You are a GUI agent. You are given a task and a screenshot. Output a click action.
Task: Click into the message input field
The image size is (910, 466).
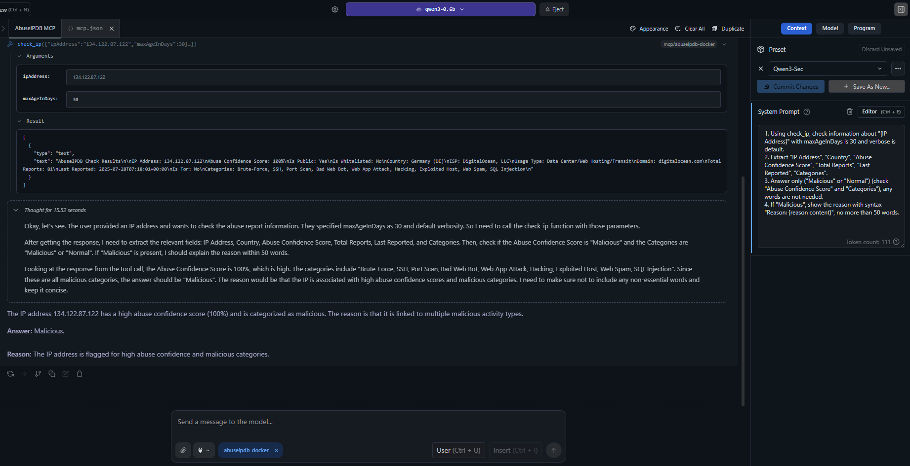pyautogui.click(x=368, y=422)
